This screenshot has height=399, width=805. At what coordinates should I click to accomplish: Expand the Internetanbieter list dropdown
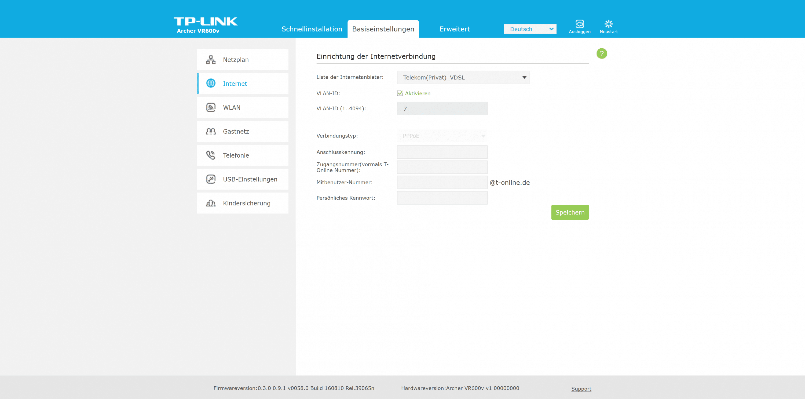click(463, 77)
